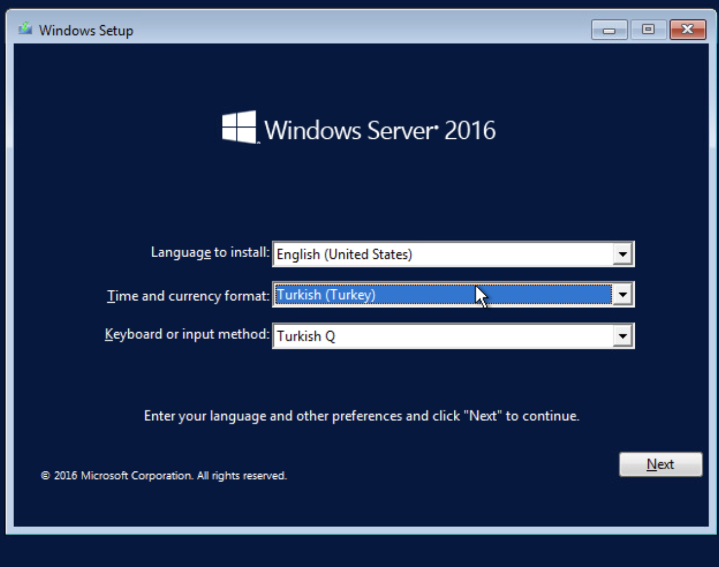Click the "Keyboard or input method" label

[187, 334]
